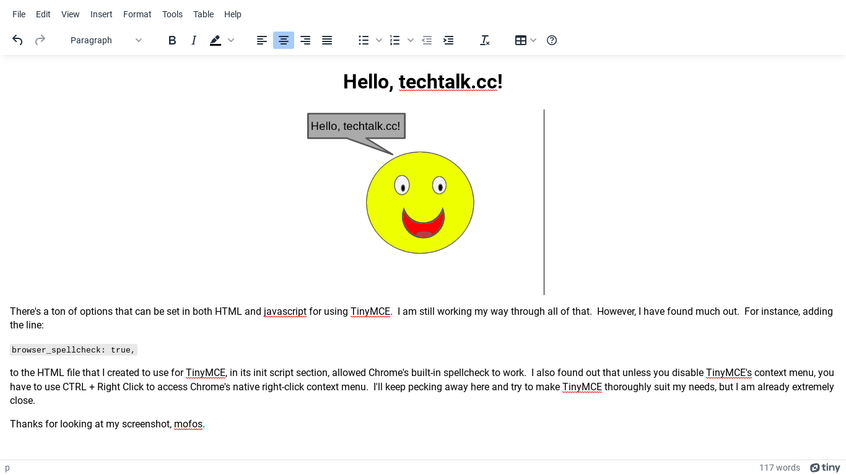Justify the text
Screen dimensions: 846x475
click(327, 40)
